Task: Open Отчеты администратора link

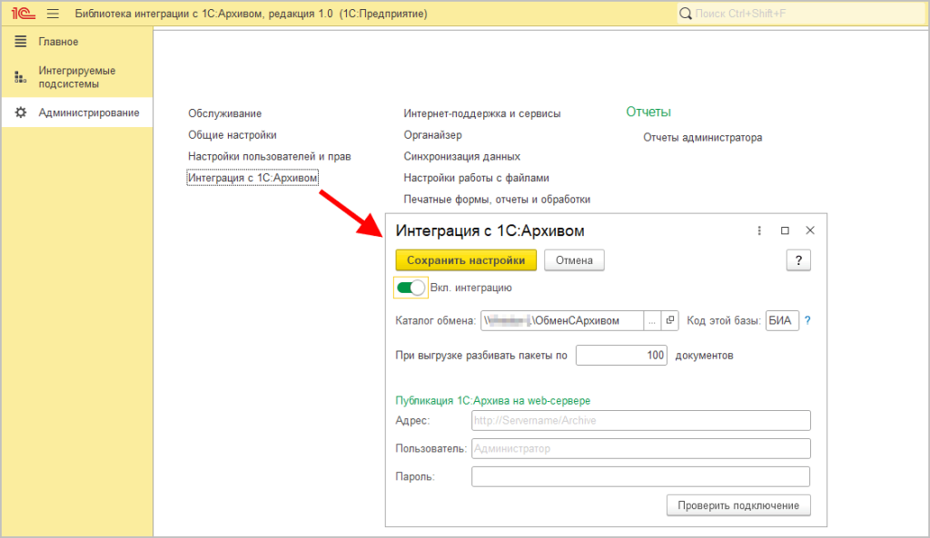Action: point(702,138)
